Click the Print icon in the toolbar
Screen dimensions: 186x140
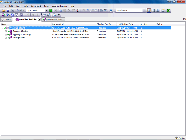(12, 10)
